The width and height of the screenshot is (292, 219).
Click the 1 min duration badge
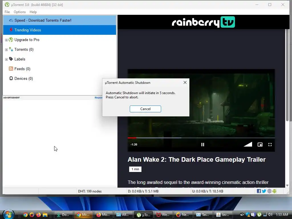tap(135, 169)
